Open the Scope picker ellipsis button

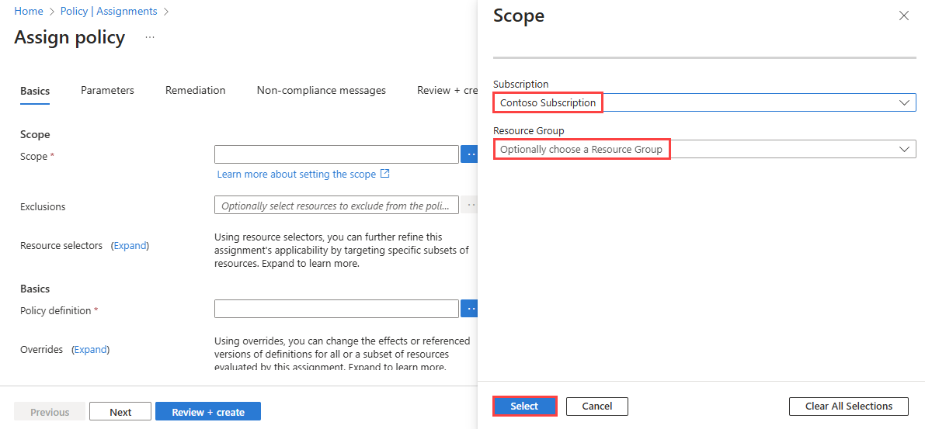click(x=469, y=154)
